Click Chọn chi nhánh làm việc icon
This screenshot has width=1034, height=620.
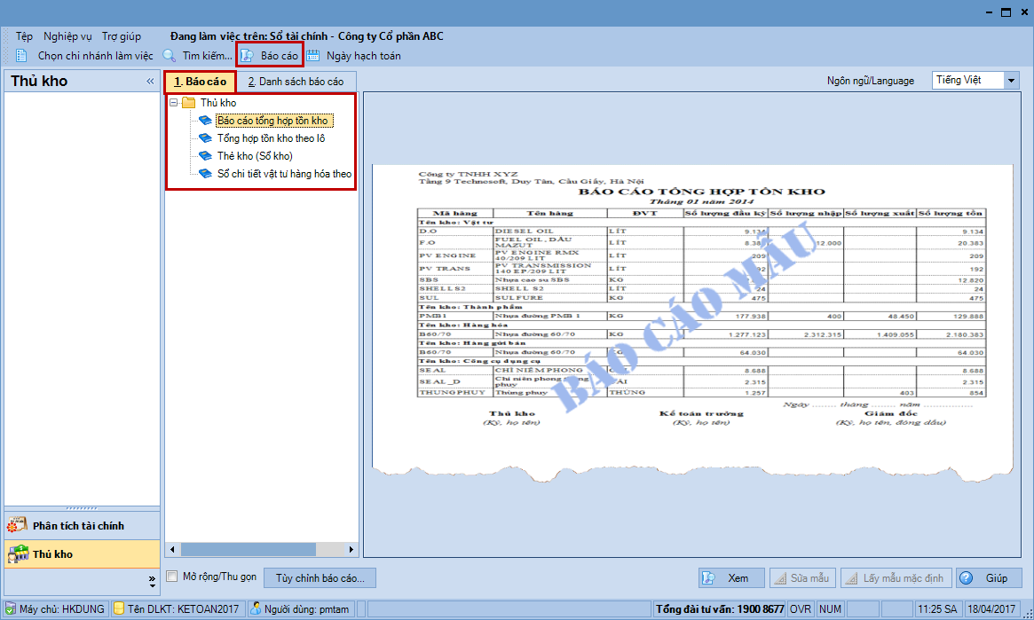click(x=21, y=56)
